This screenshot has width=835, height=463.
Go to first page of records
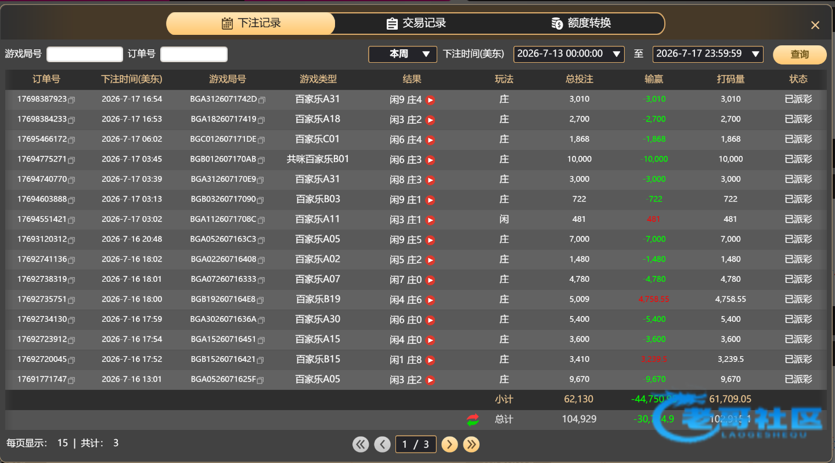(x=361, y=444)
